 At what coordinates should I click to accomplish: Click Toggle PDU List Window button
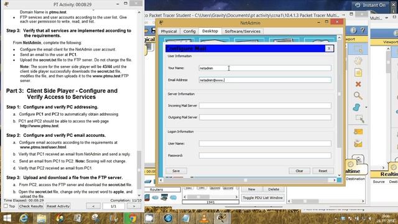[262, 198]
